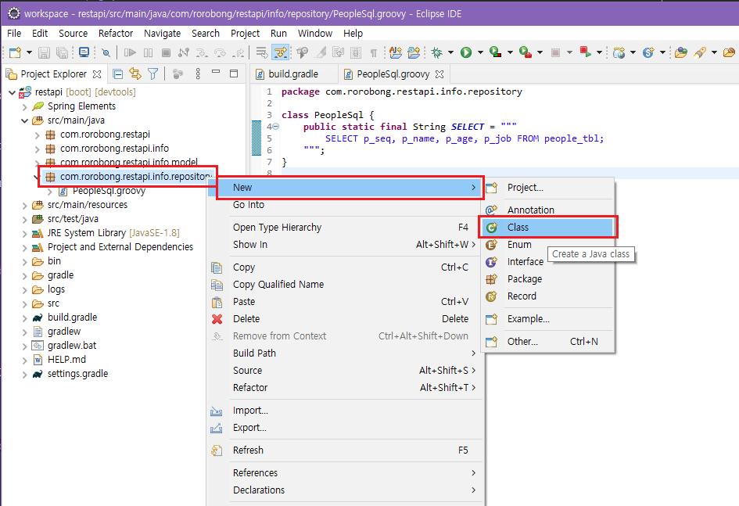Open the Navigate menu
739x506 pixels.
pyautogui.click(x=163, y=34)
